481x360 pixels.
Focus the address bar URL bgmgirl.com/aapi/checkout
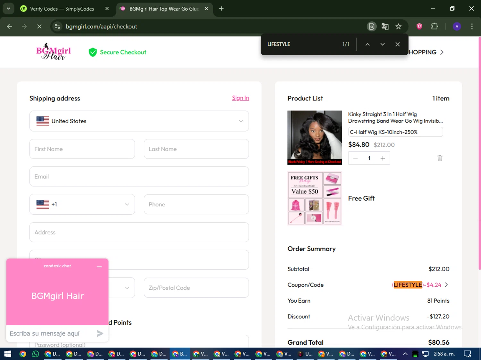101,27
